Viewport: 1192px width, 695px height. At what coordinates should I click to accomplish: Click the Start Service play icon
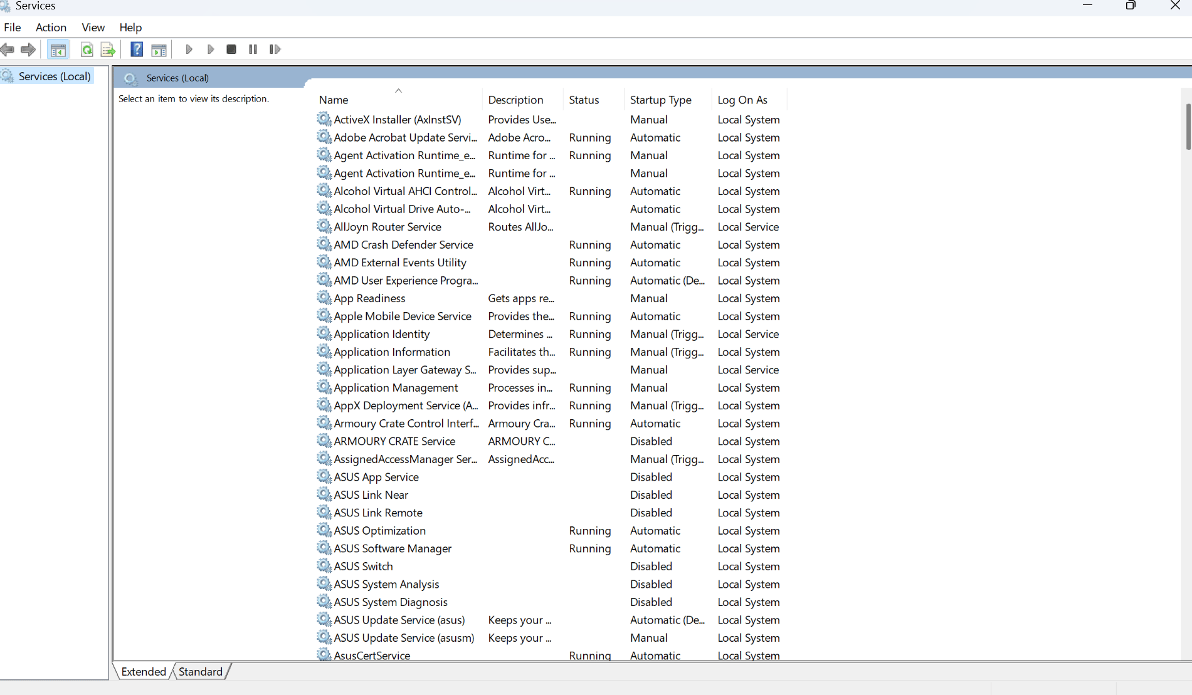tap(189, 50)
